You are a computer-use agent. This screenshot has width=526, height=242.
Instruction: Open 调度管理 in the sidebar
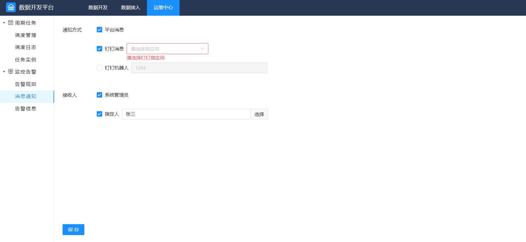pyautogui.click(x=26, y=35)
